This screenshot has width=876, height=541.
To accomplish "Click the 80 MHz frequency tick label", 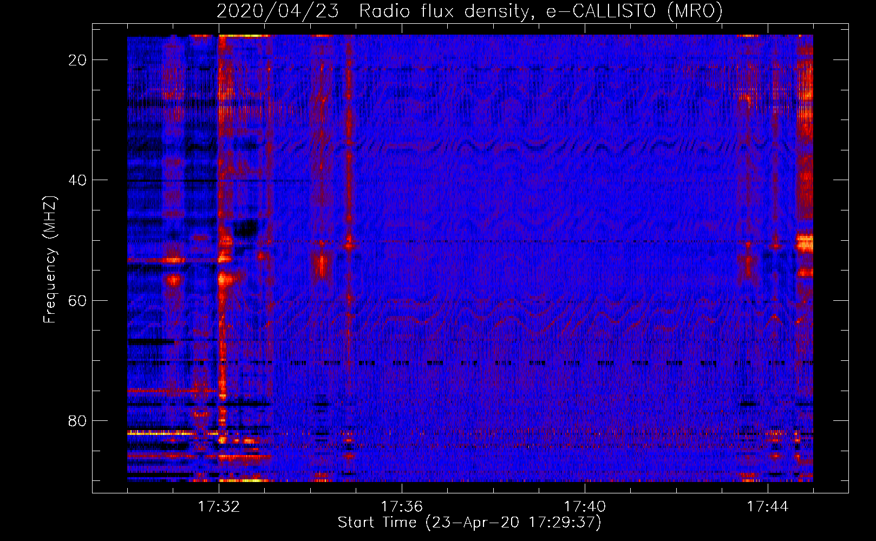I will point(77,420).
